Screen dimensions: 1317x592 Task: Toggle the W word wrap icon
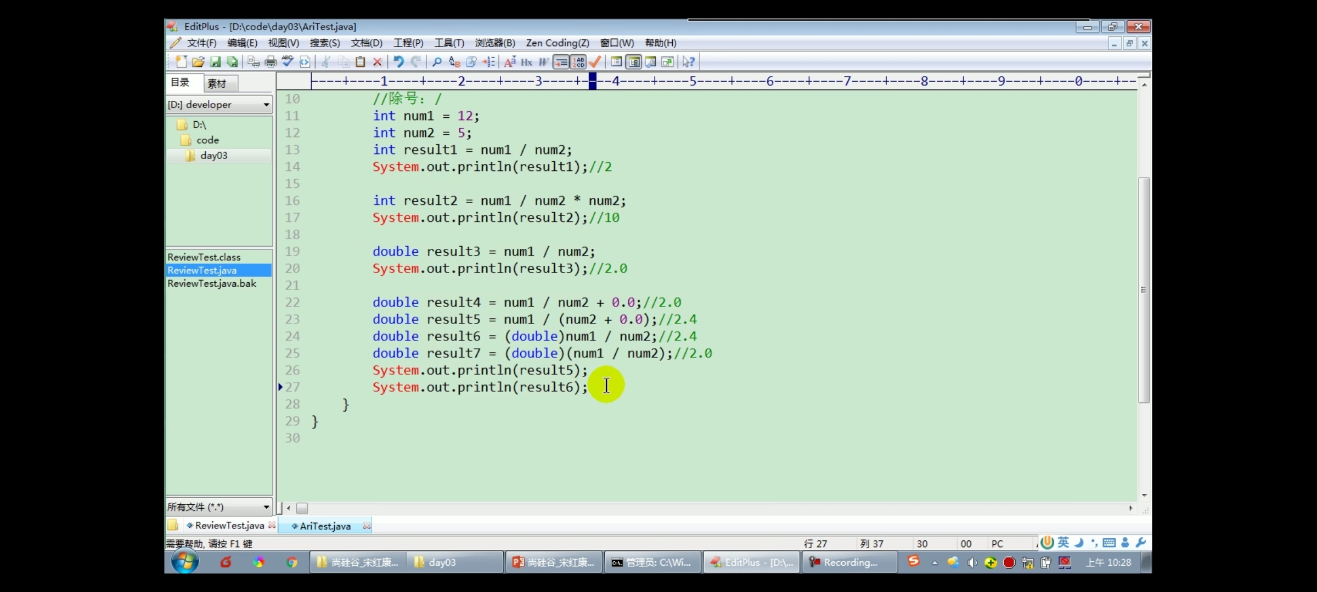click(x=543, y=62)
